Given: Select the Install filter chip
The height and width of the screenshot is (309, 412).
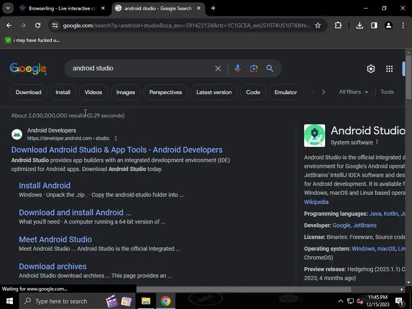Looking at the screenshot, I should coord(63,92).
